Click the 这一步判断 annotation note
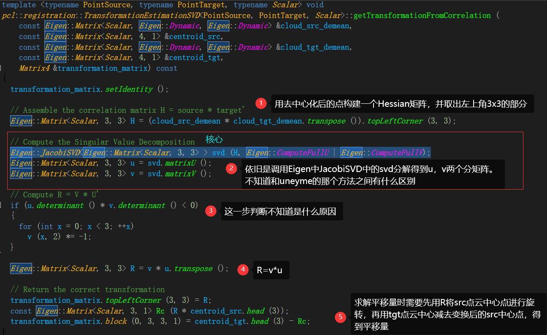 282,211
